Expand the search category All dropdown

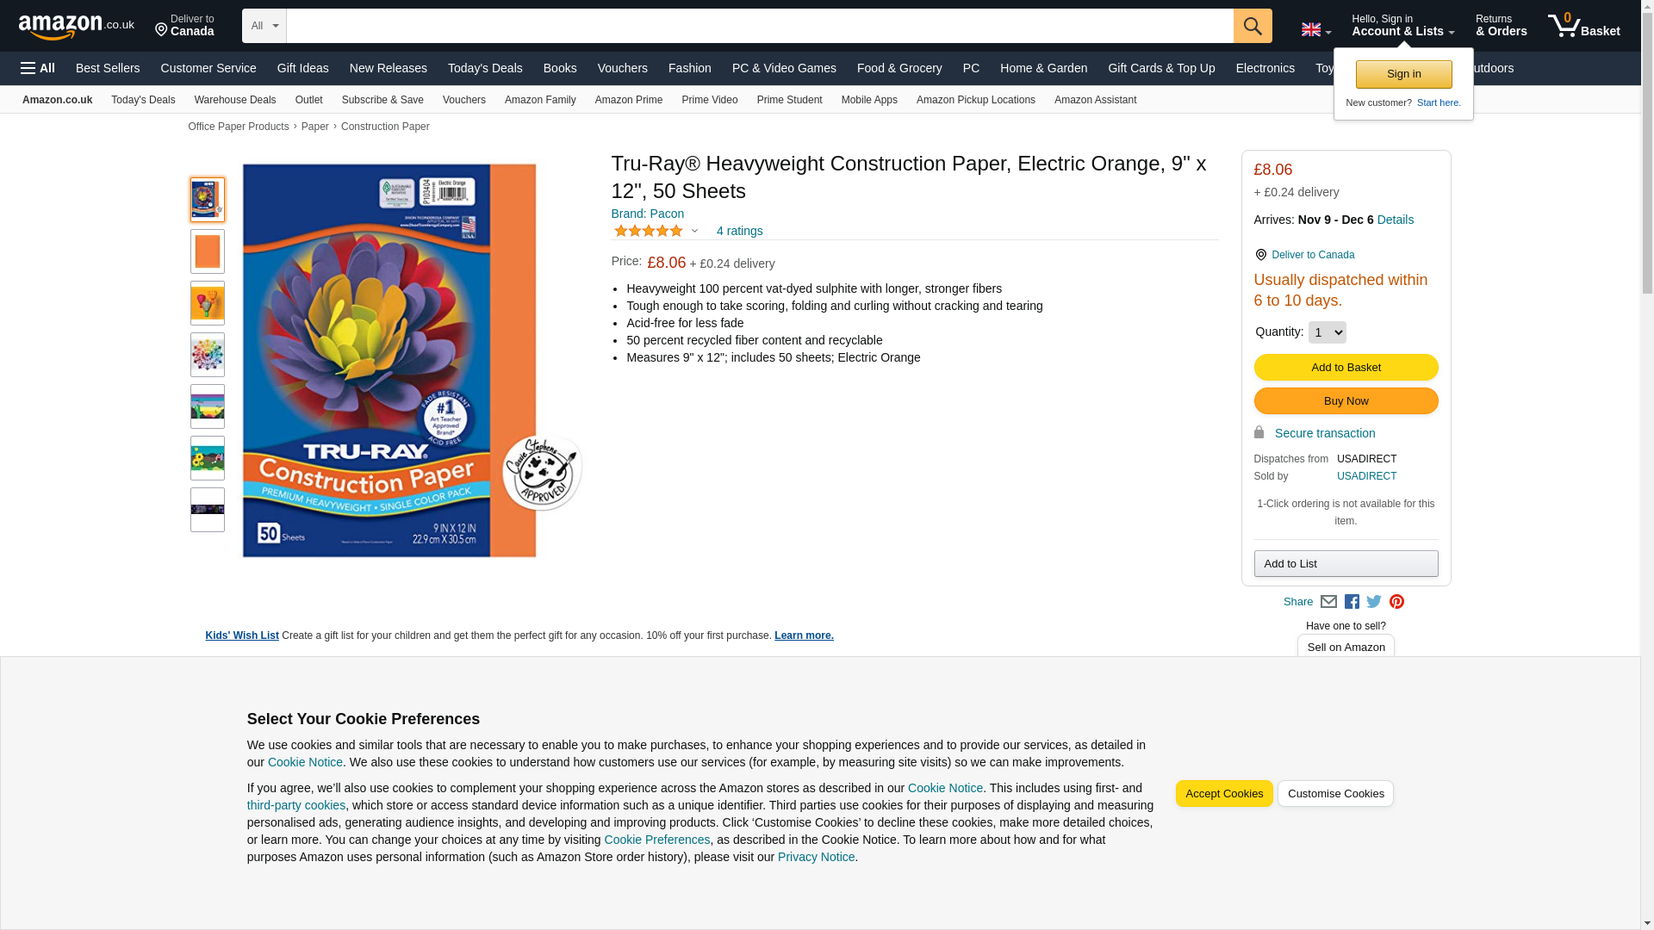[x=264, y=26]
